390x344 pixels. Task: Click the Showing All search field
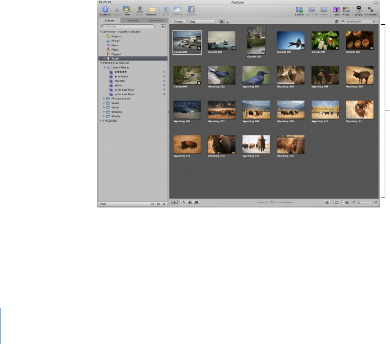pyautogui.click(x=358, y=22)
